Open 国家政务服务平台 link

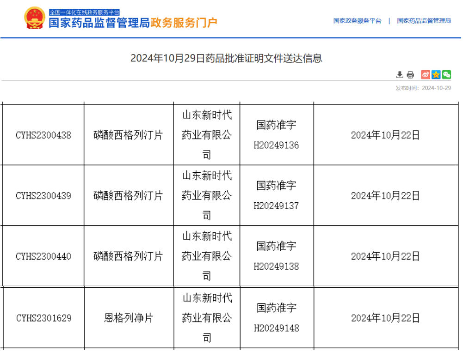(x=357, y=21)
